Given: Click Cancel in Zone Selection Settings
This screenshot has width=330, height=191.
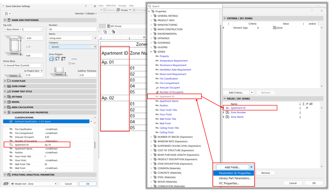Looking at the screenshot, I should 68,184.
